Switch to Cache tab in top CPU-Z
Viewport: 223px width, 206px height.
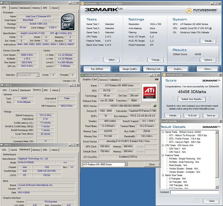click(14, 8)
